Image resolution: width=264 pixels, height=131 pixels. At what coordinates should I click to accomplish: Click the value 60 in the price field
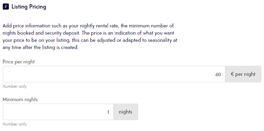point(218,74)
